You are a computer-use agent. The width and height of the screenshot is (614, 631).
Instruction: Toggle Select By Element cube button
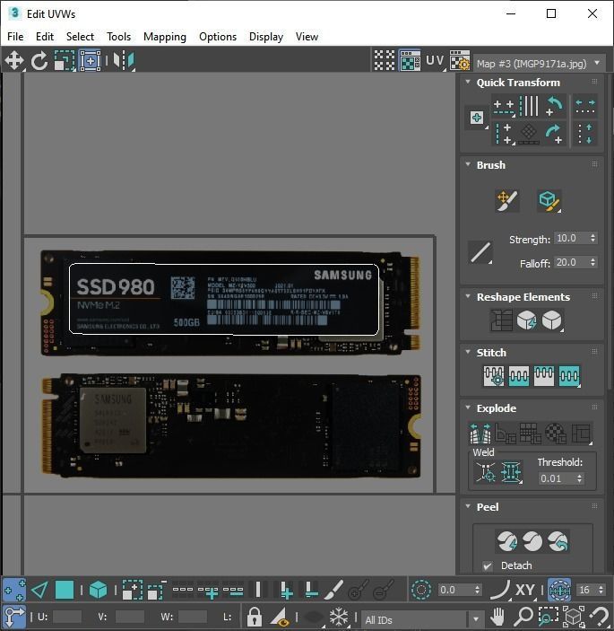[98, 590]
